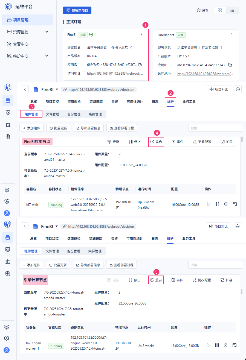246x360 pixels.
Task: Open the FineBI card more-options menu
Action: [141, 35]
